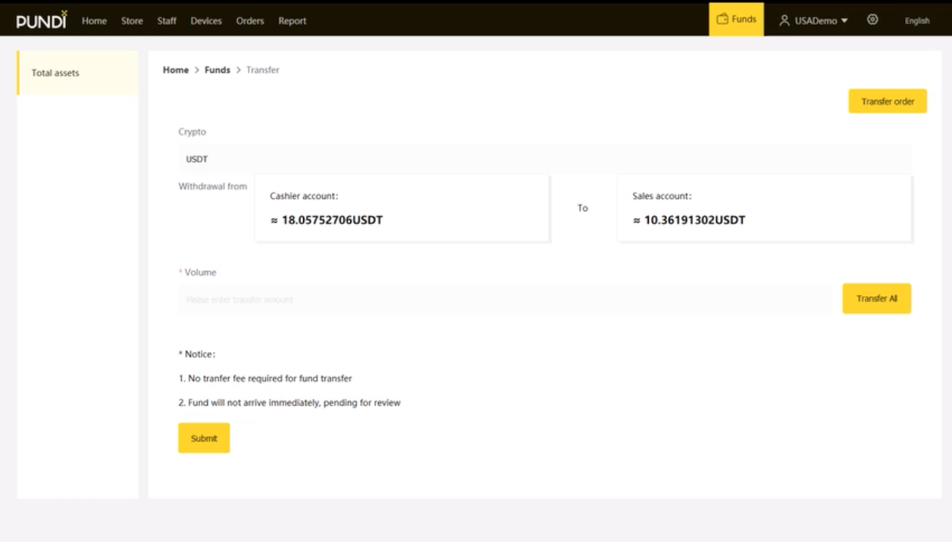Open the Report menu item

(292, 20)
